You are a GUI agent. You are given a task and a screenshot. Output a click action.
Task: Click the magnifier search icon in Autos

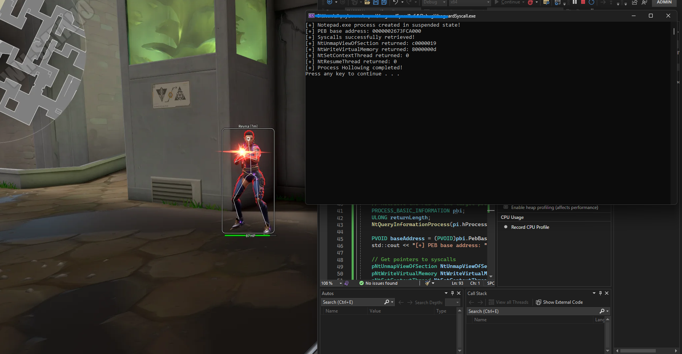[387, 302]
